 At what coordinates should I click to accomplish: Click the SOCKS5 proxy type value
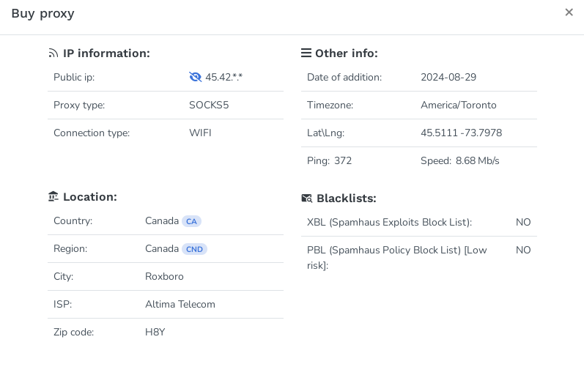point(209,105)
